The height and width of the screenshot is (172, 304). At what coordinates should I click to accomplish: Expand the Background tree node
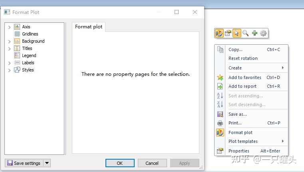pyautogui.click(x=10, y=42)
